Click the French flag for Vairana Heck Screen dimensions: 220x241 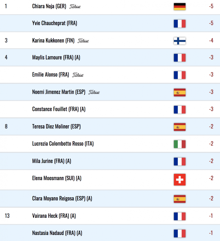coord(180,216)
